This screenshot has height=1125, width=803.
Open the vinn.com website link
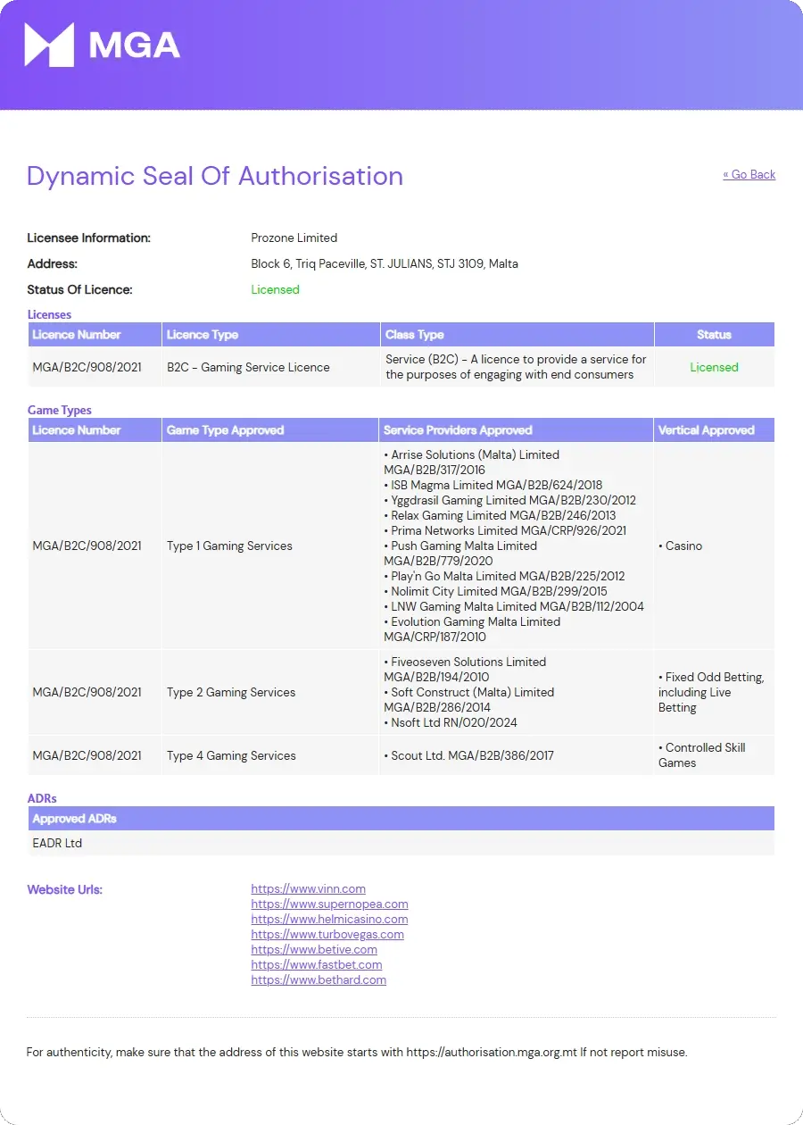point(308,888)
